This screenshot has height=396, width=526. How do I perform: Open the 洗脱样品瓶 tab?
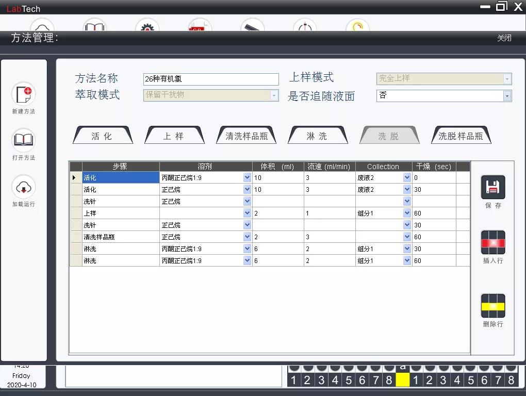point(461,136)
